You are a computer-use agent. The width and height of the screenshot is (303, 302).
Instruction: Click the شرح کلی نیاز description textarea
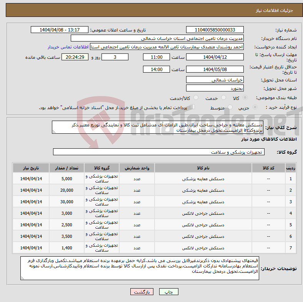(x=158, y=127)
